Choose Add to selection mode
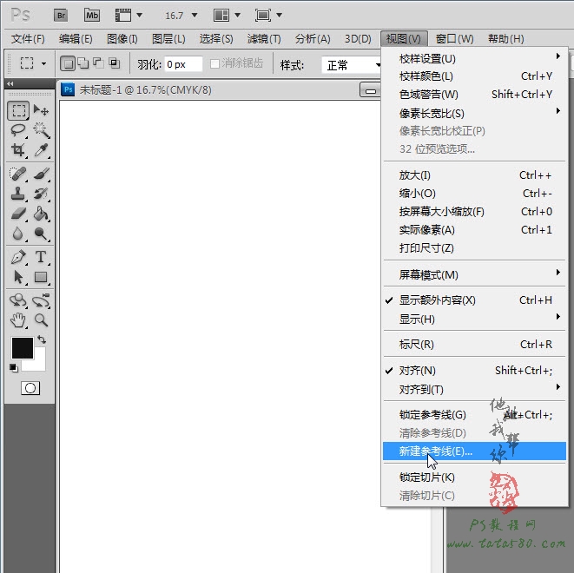 (x=83, y=63)
